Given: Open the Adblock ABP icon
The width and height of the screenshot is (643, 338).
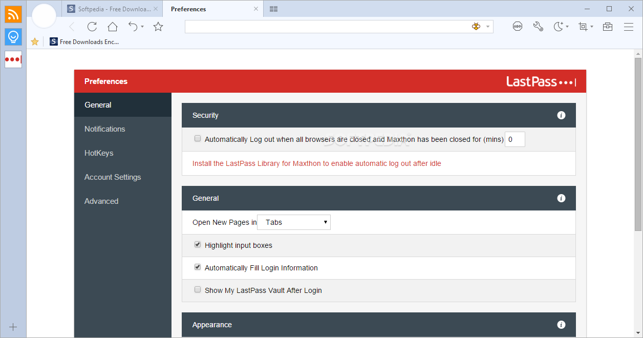Looking at the screenshot, I should click(x=518, y=27).
